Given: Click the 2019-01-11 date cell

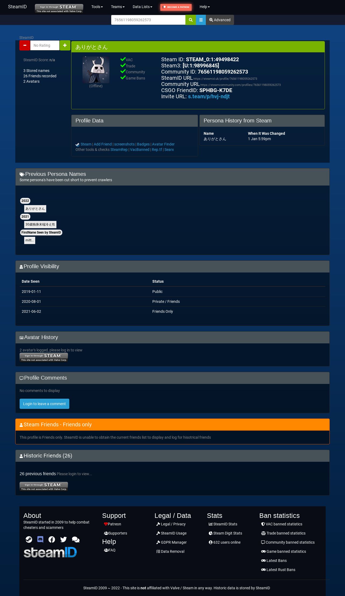Looking at the screenshot, I should (x=31, y=292).
